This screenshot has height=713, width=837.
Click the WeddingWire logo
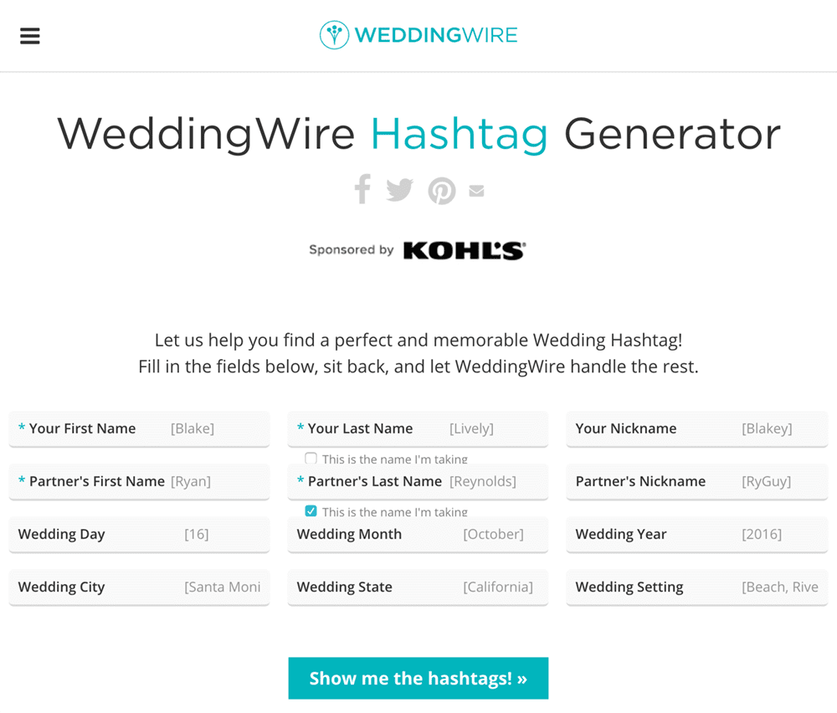coord(418,35)
